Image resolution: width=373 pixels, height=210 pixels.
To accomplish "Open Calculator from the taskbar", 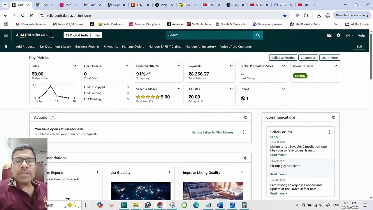I will pos(244,205).
